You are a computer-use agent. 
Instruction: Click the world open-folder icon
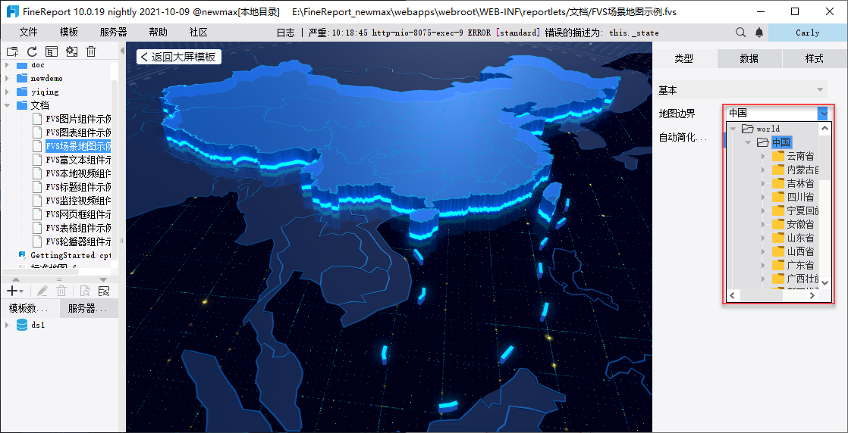(x=747, y=129)
